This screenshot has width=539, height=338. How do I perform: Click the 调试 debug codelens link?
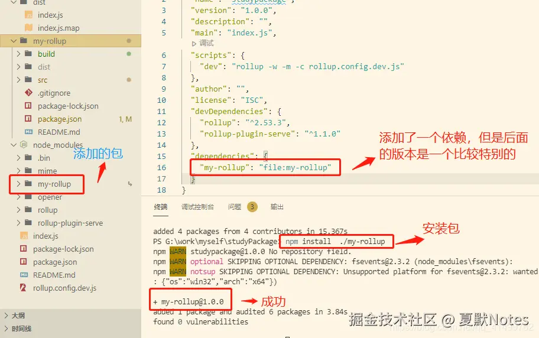tap(206, 43)
